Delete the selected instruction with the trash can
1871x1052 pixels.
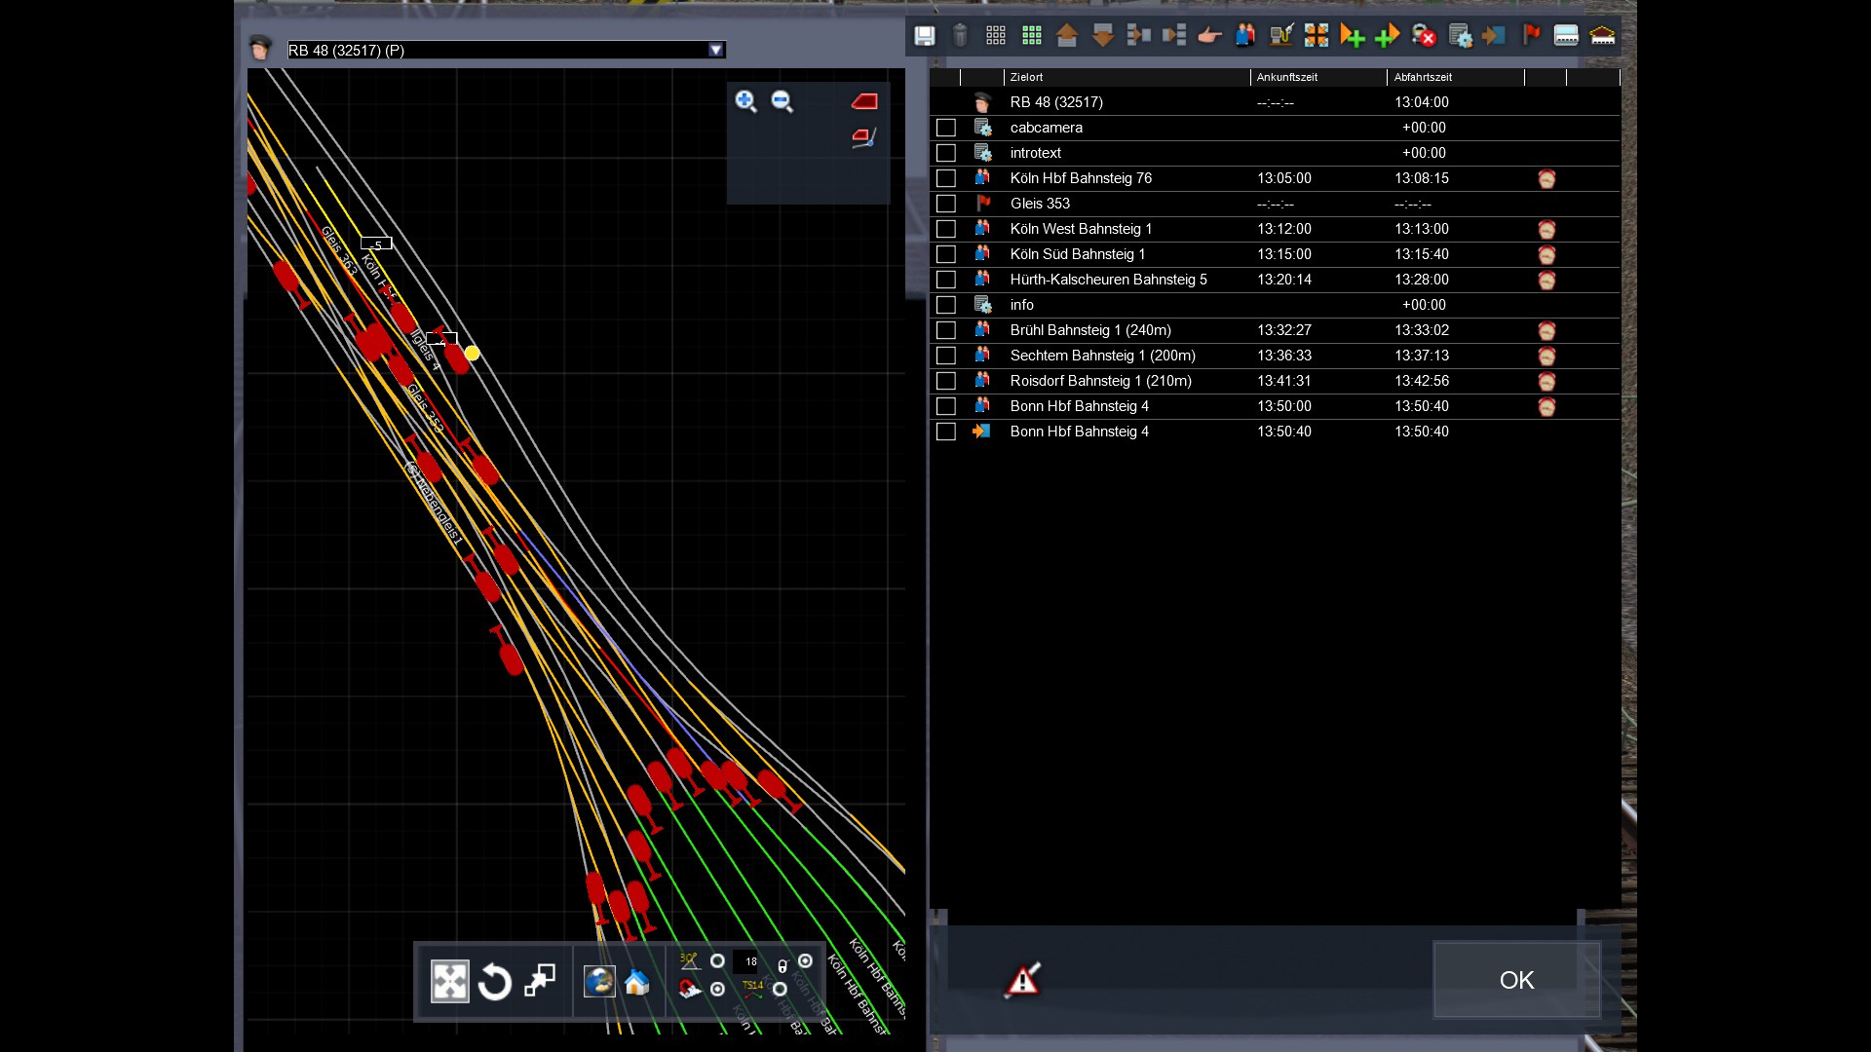point(960,36)
